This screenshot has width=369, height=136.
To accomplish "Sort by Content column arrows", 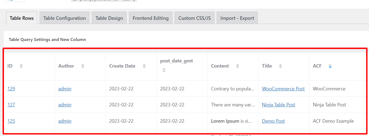I will click(238, 66).
